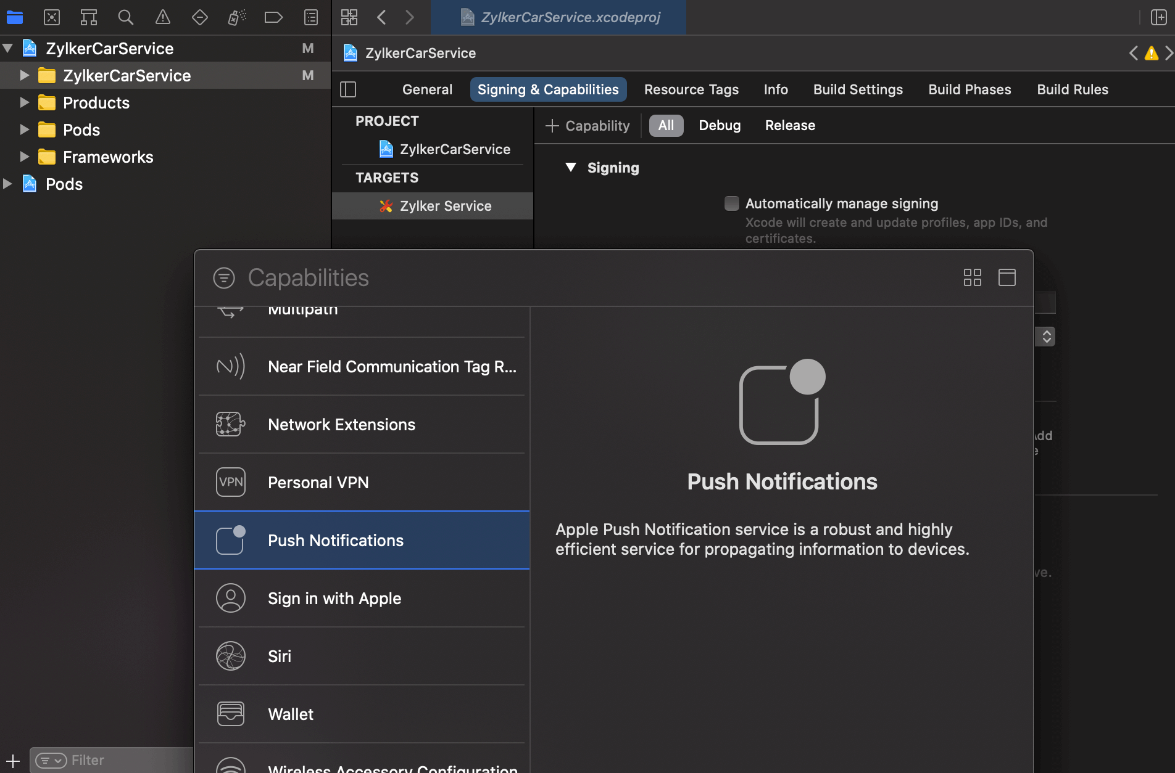Collapse the Signing section
The height and width of the screenshot is (773, 1175).
[x=571, y=168]
